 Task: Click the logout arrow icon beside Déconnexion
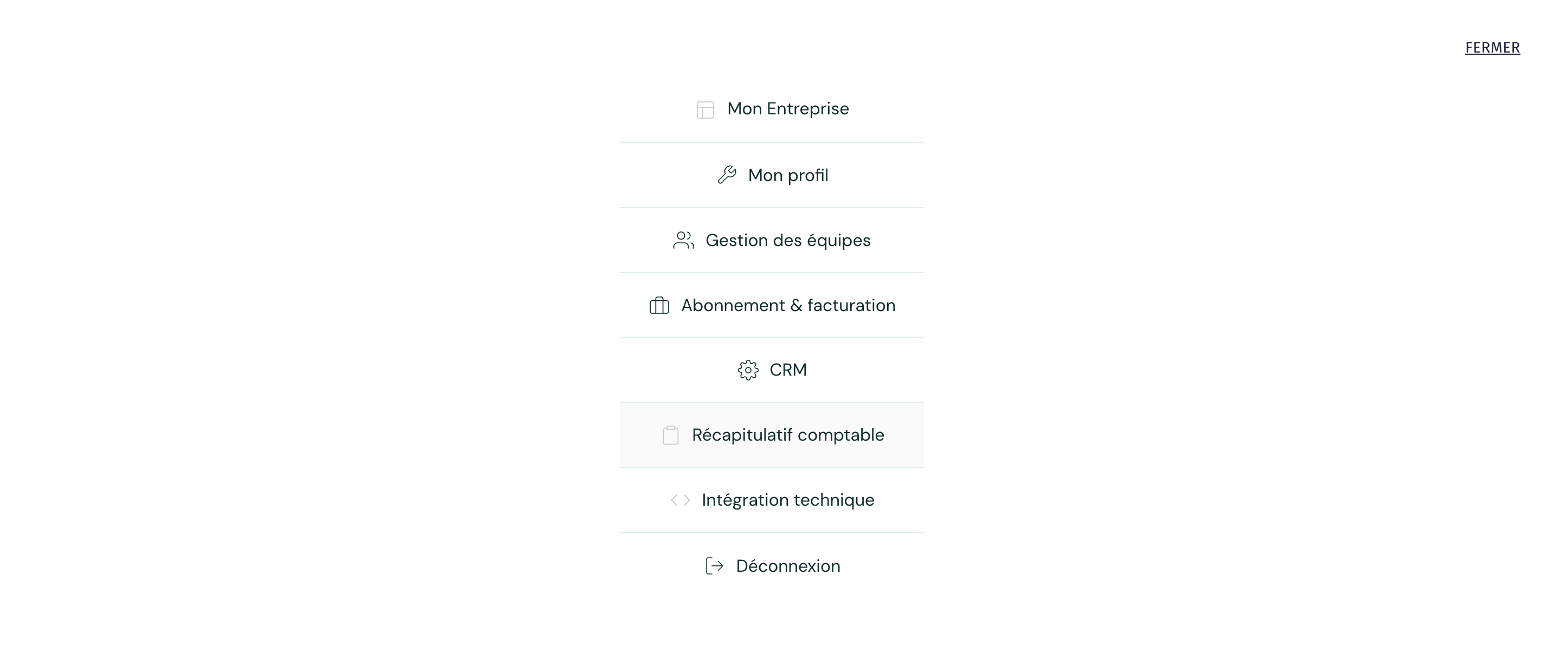[714, 566]
